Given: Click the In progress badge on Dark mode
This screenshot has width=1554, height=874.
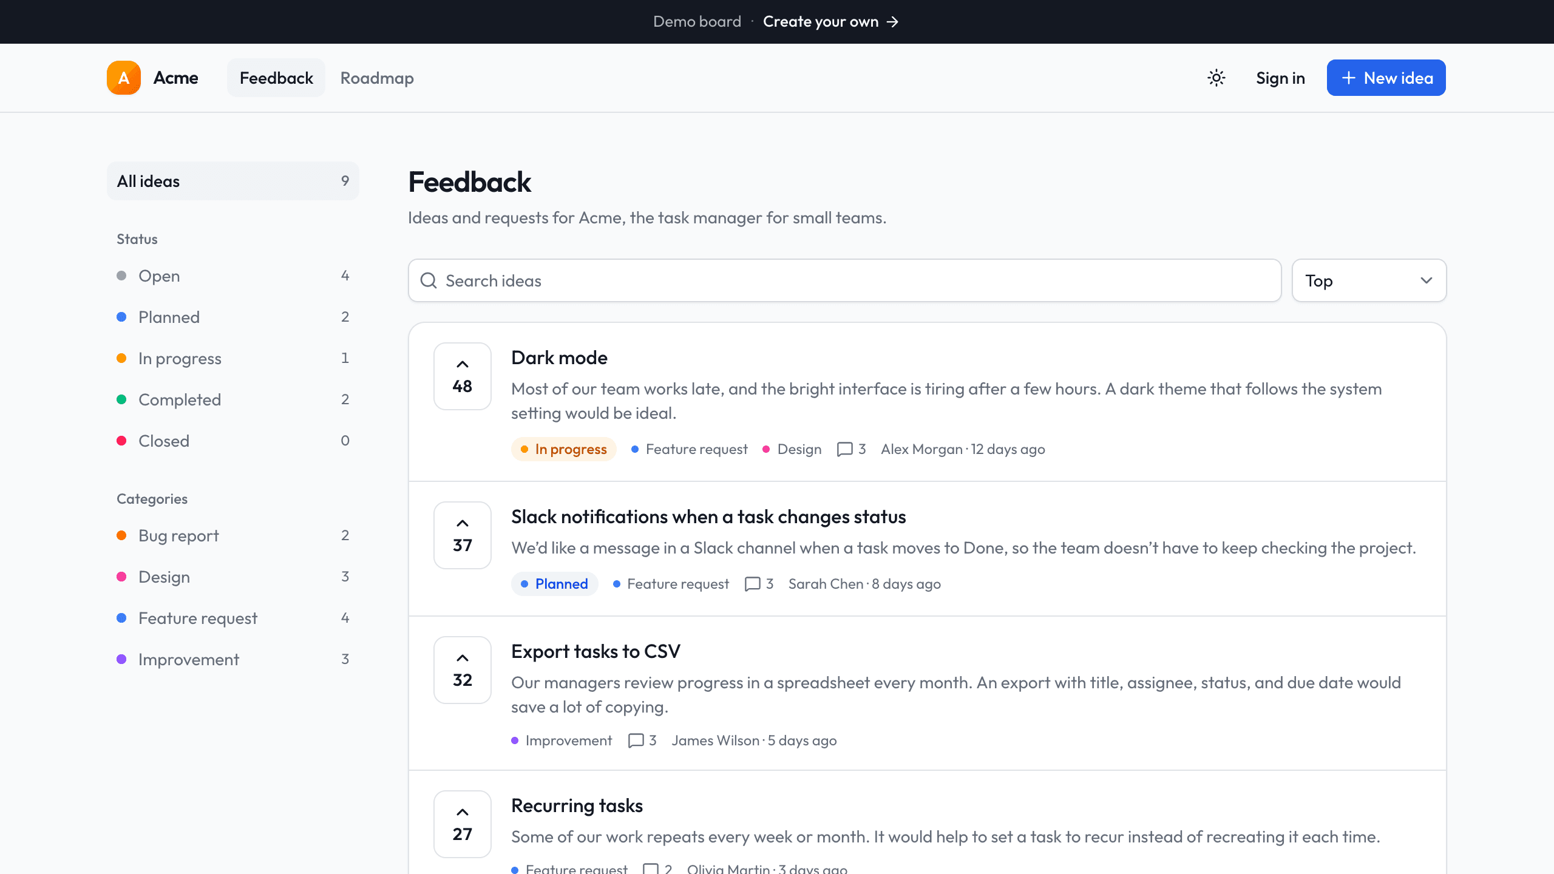Looking at the screenshot, I should 564,449.
